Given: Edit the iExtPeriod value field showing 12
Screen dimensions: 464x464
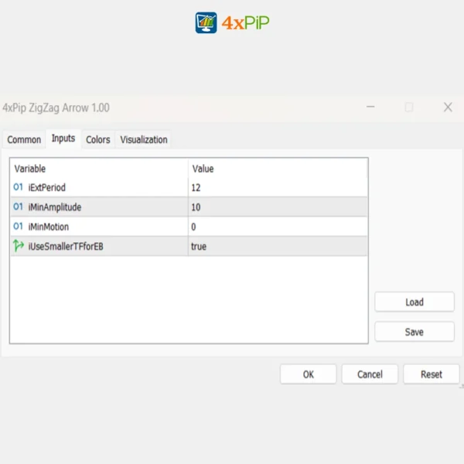Looking at the screenshot, I should tap(277, 187).
